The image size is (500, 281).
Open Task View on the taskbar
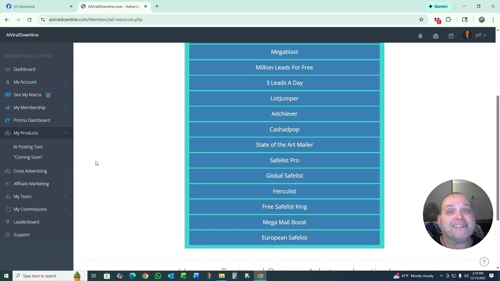[x=94, y=276]
